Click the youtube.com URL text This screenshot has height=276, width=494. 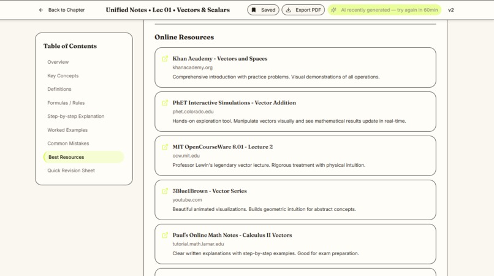[187, 200]
